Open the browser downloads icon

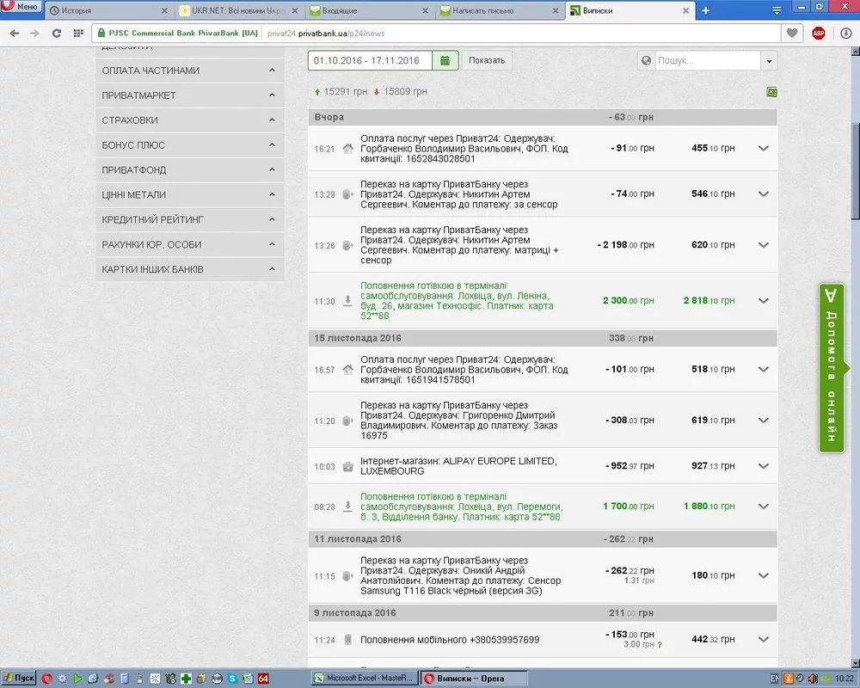(x=846, y=34)
